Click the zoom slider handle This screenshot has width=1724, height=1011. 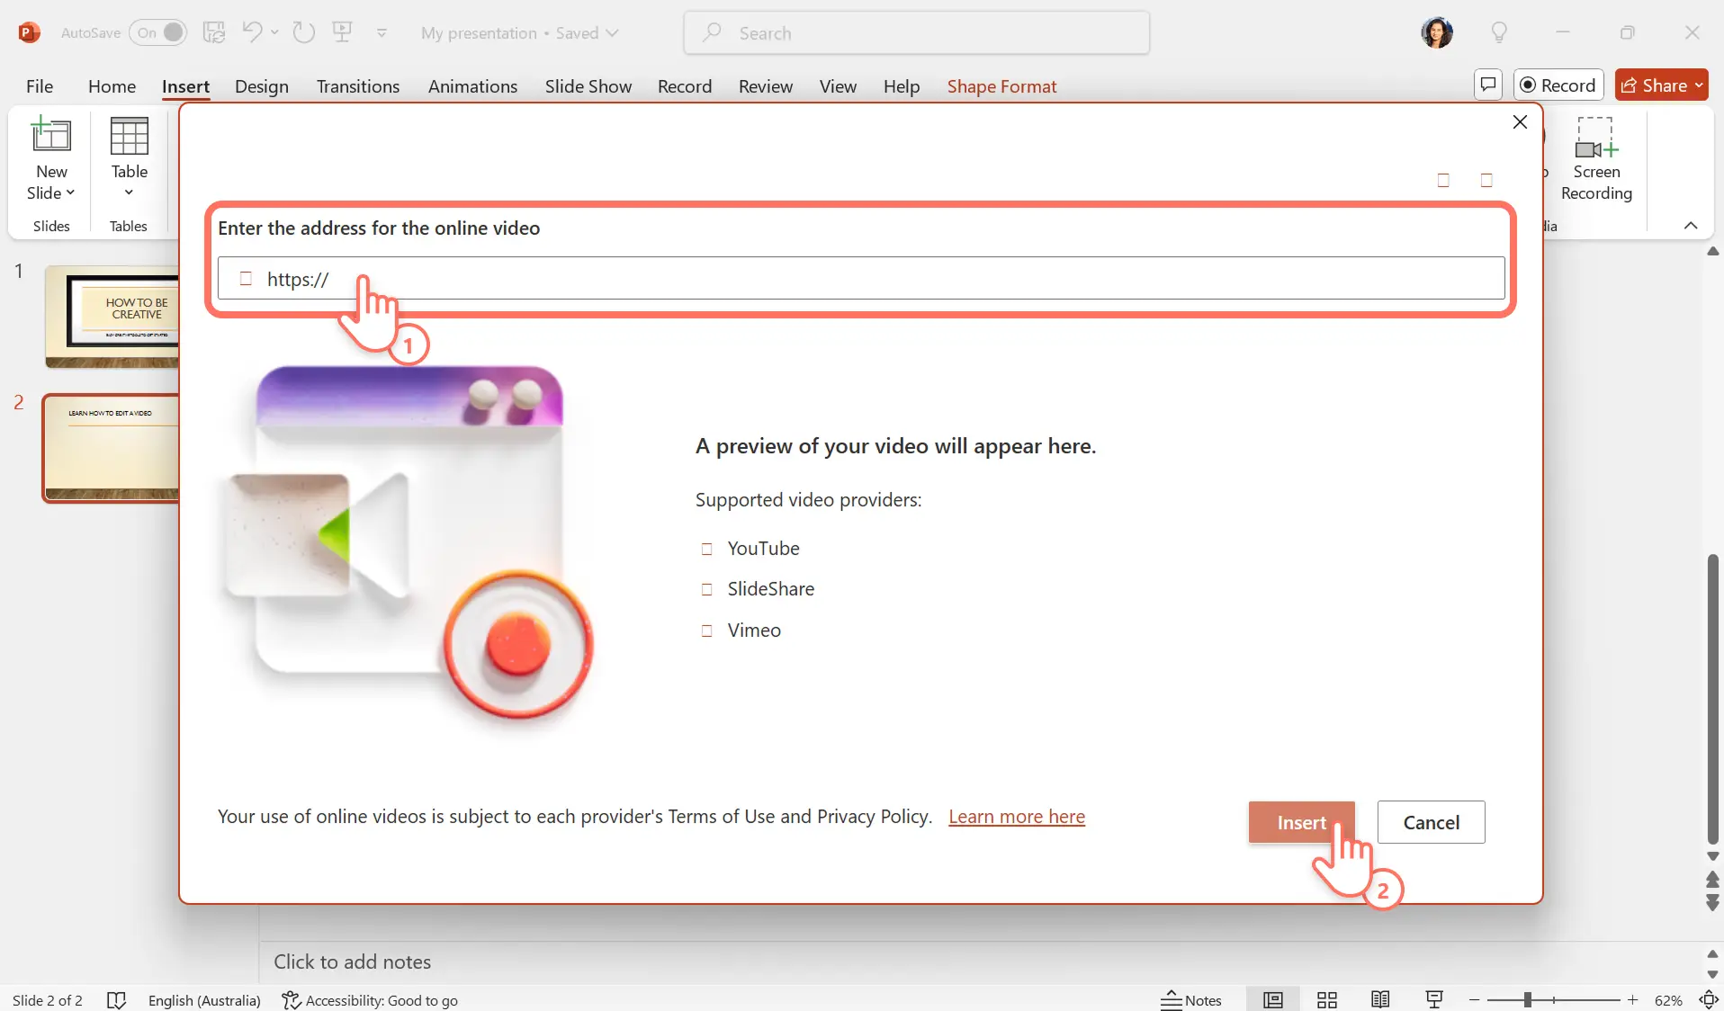pyautogui.click(x=1527, y=1000)
